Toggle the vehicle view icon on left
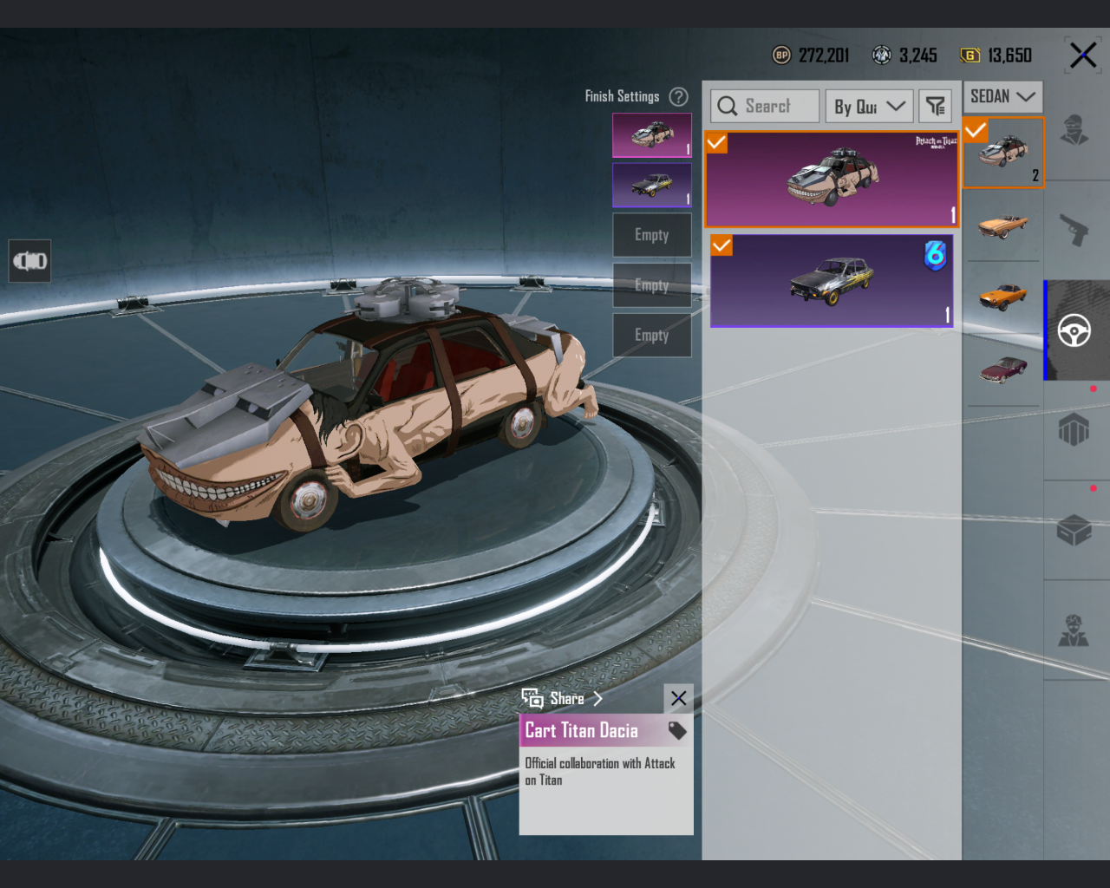1110x888 pixels. [30, 261]
